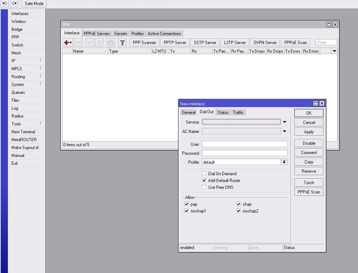Click the Comment note icon
This screenshot has width=358, height=273.
pos(111,43)
